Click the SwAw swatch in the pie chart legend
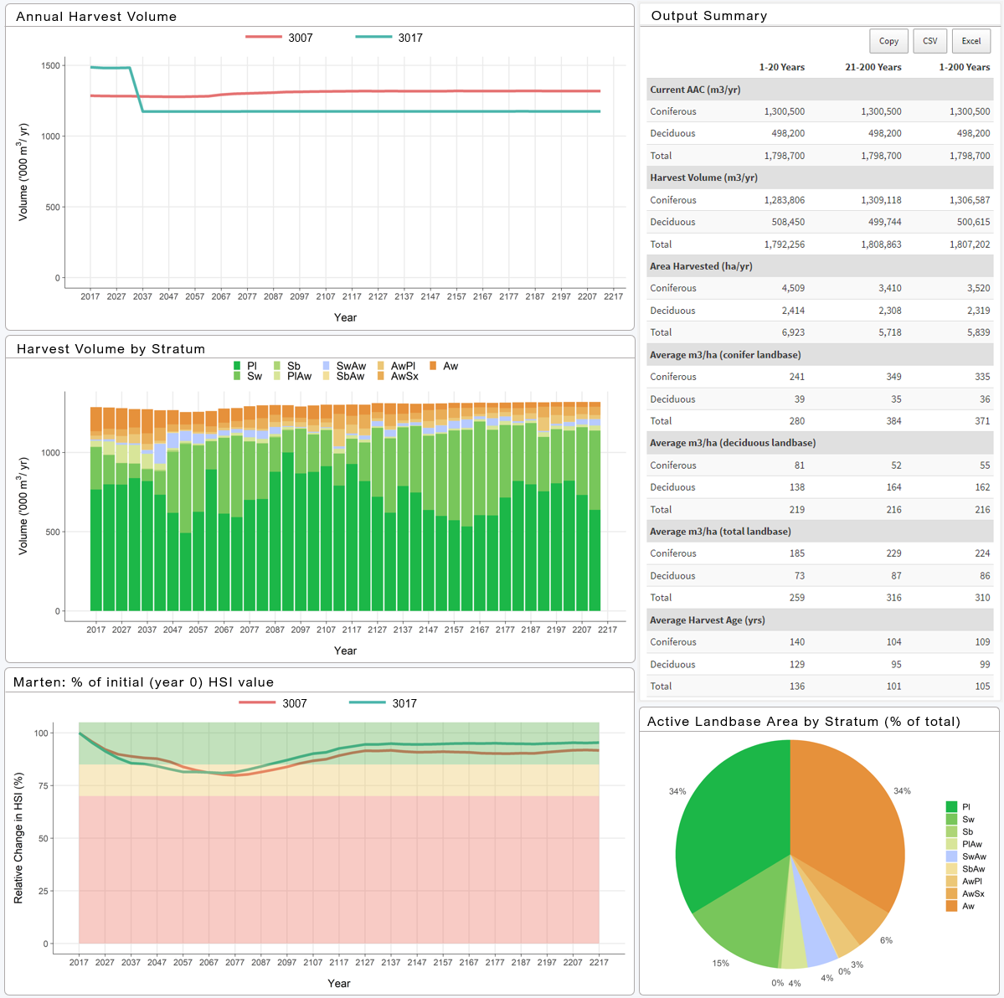Image resolution: width=1004 pixels, height=998 pixels. 951,857
